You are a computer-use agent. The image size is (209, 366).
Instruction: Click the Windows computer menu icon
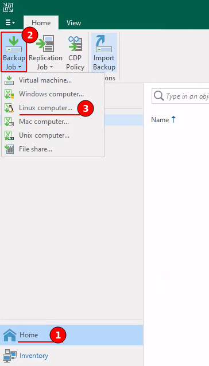9,94
